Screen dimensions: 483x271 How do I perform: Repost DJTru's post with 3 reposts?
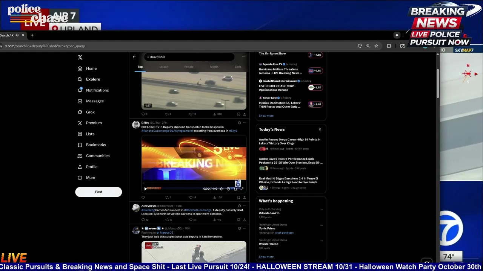pyautogui.click(x=168, y=197)
